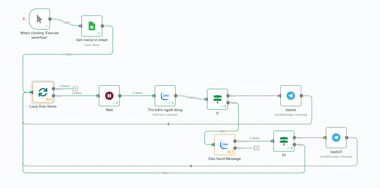Click the '1 item' connection label
Screen dimensions: 380x188
pyautogui.click(x=66, y=22)
